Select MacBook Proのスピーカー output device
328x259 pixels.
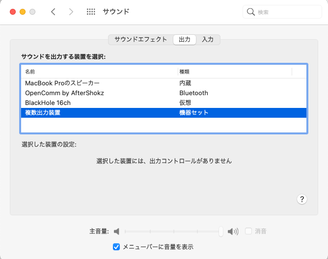pos(164,83)
